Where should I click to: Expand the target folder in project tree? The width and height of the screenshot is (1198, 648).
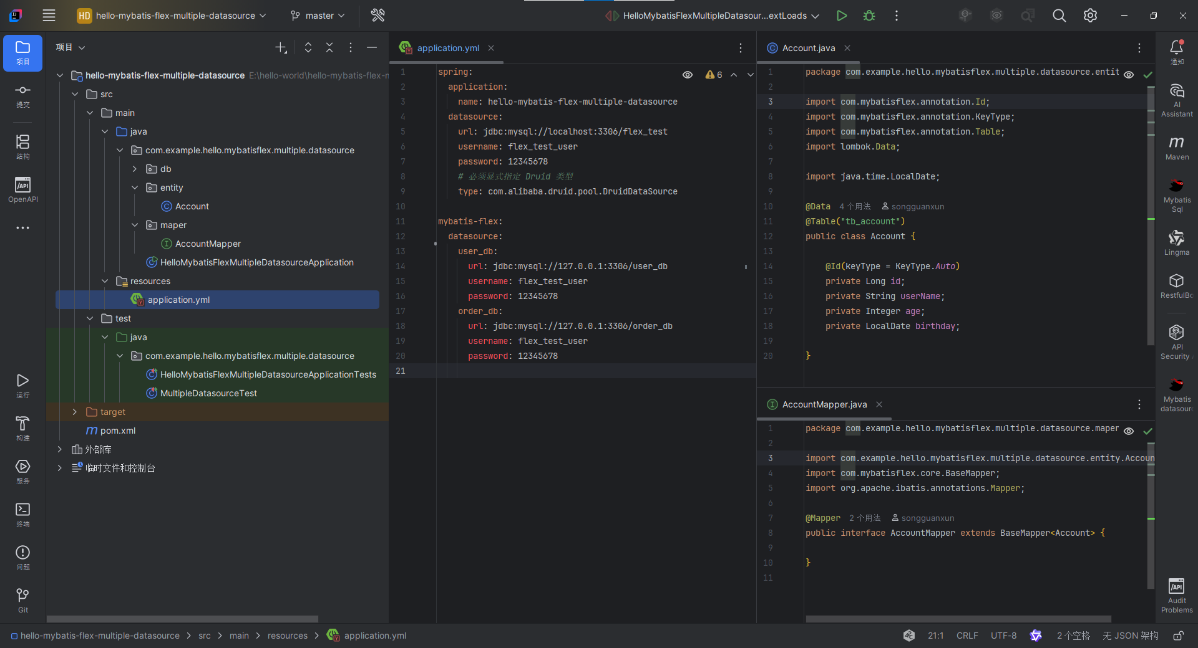(x=74, y=412)
